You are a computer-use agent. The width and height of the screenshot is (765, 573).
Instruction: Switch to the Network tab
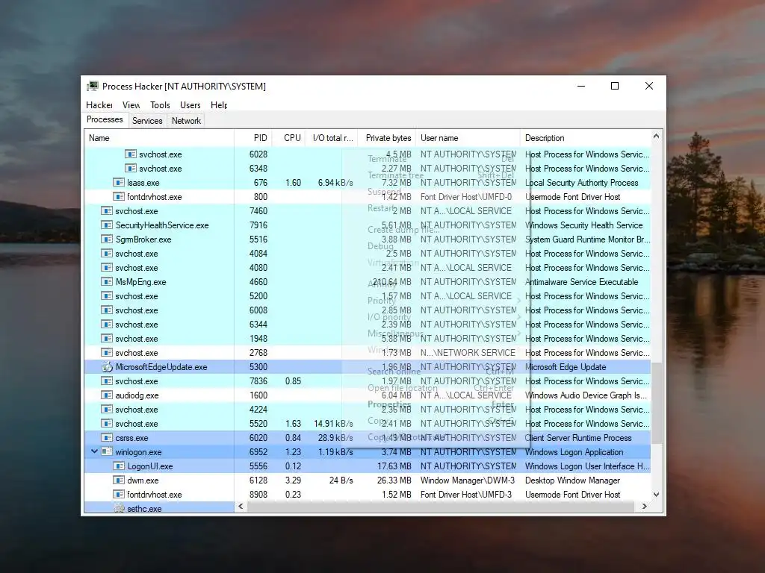186,121
